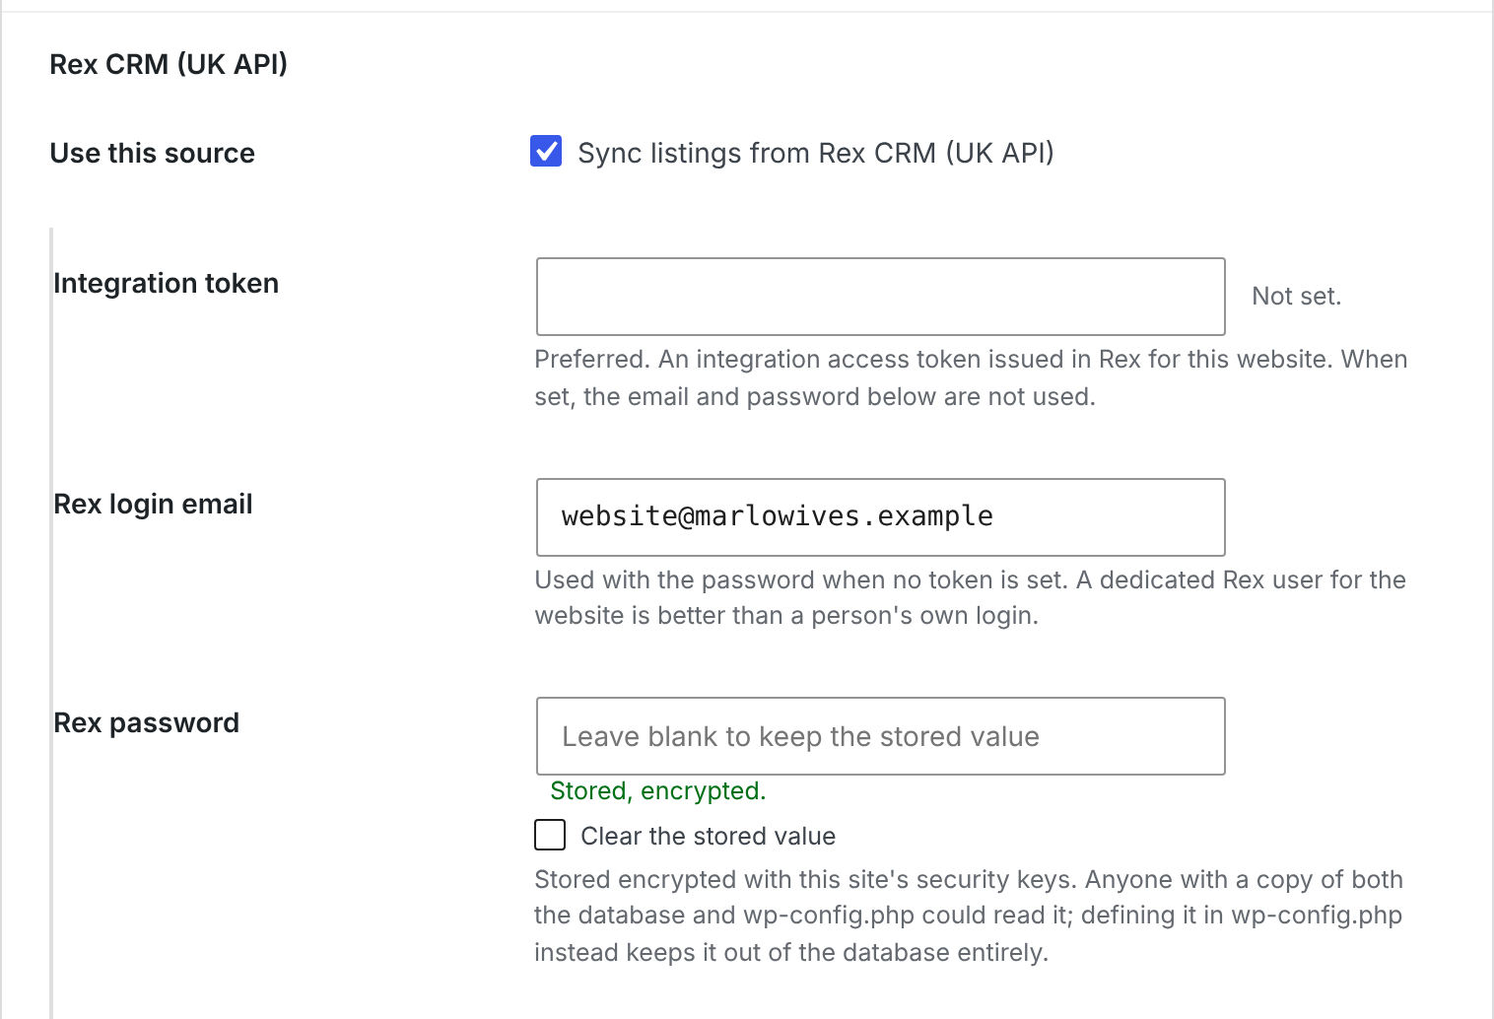Click the wp-config.php encryption description text
This screenshot has height=1019, width=1494.
(969, 916)
